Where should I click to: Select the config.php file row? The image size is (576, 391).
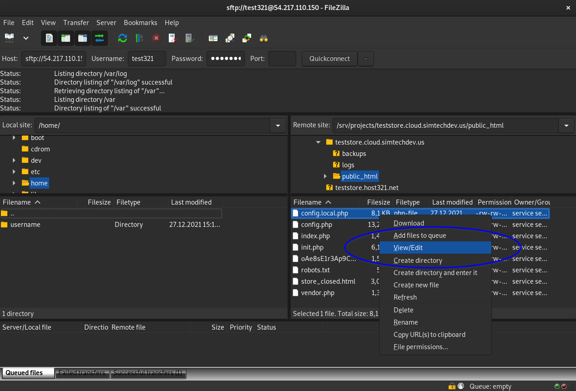click(x=420, y=225)
